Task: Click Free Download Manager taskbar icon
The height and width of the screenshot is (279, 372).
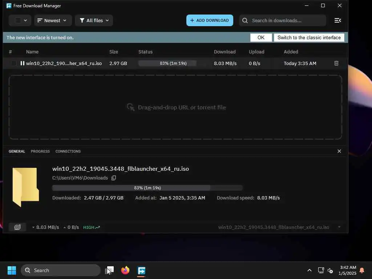Action: 141,270
